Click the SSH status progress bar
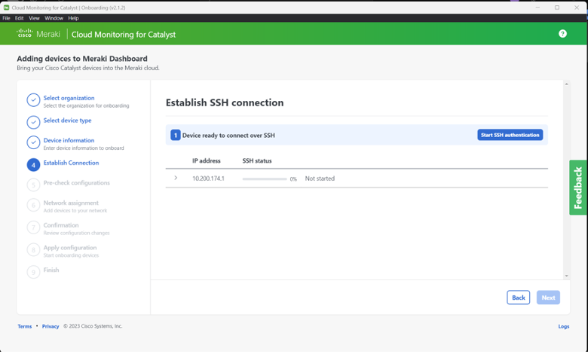The image size is (588, 354). pos(265,179)
